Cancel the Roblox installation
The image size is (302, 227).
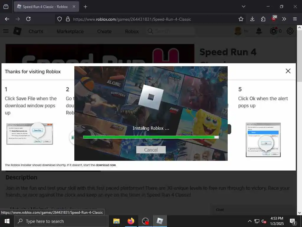[x=151, y=150]
